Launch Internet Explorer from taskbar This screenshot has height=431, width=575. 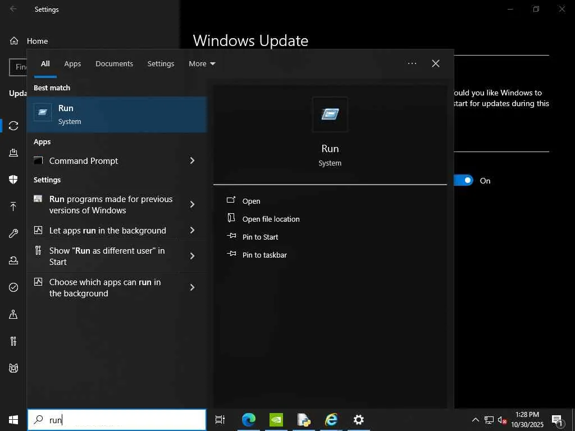coord(331,420)
